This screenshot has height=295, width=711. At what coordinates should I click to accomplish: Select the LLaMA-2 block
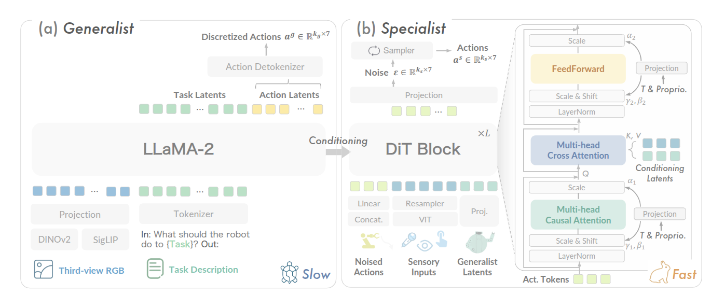coord(179,149)
